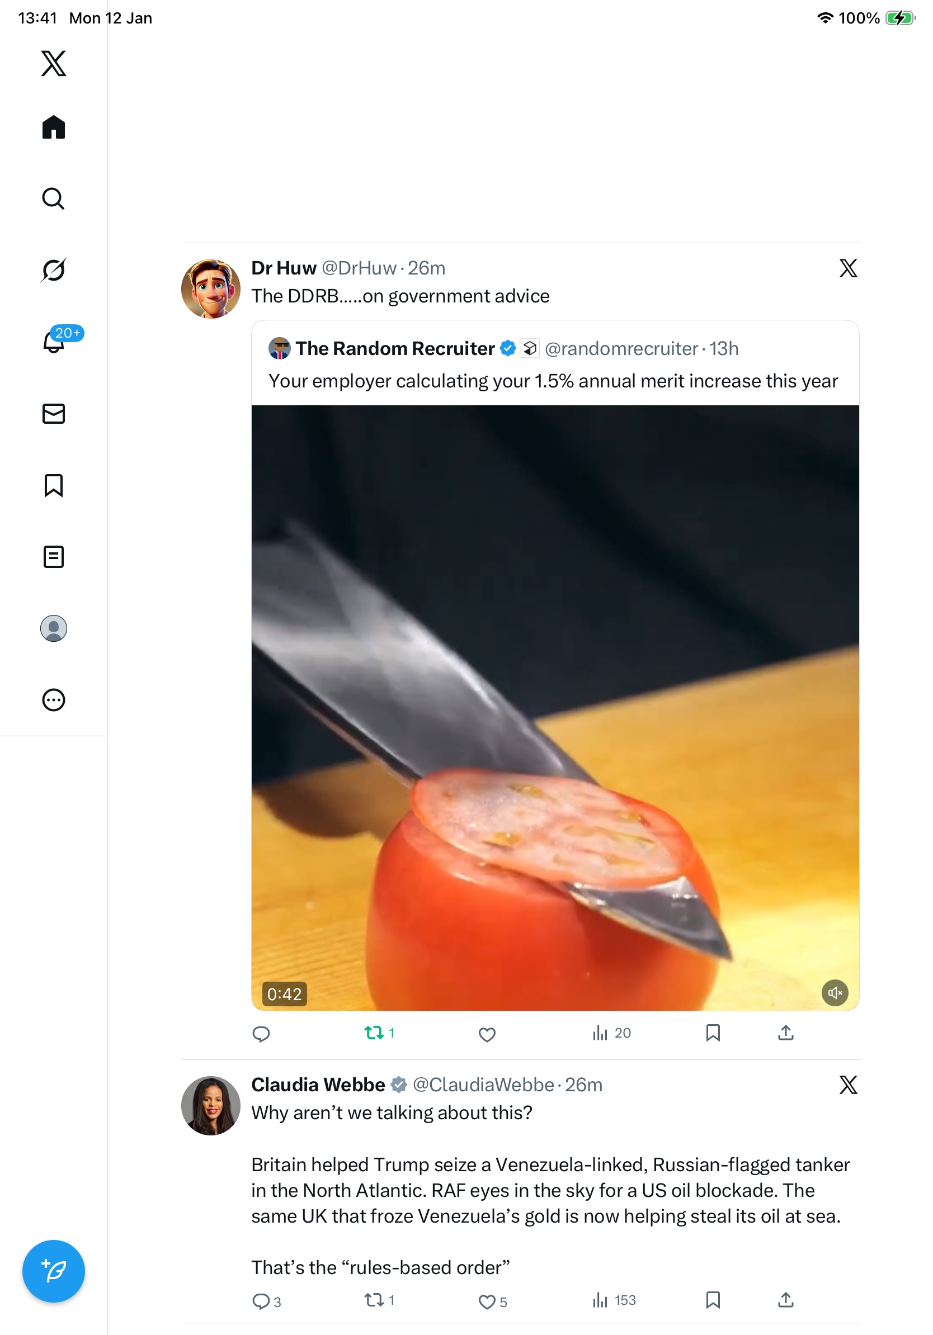This screenshot has height=1335, width=933.
Task: Open your Profile from the sidebar
Action: point(54,628)
